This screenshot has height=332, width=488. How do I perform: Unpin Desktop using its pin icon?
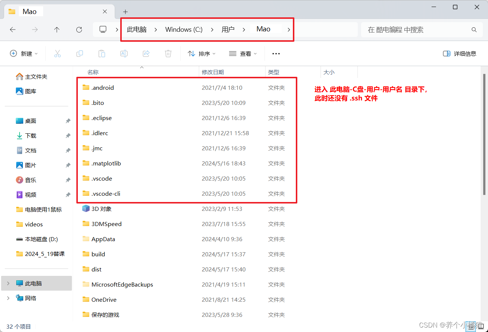[x=68, y=121]
